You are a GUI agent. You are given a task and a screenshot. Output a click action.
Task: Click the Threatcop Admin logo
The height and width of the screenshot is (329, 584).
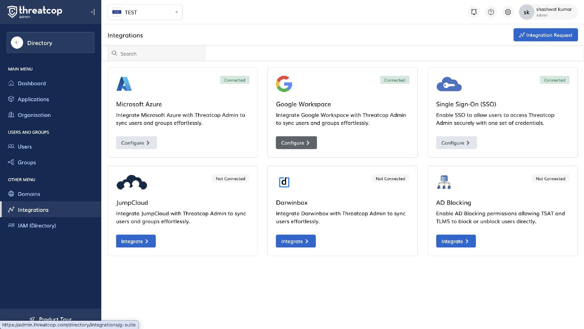tap(35, 12)
